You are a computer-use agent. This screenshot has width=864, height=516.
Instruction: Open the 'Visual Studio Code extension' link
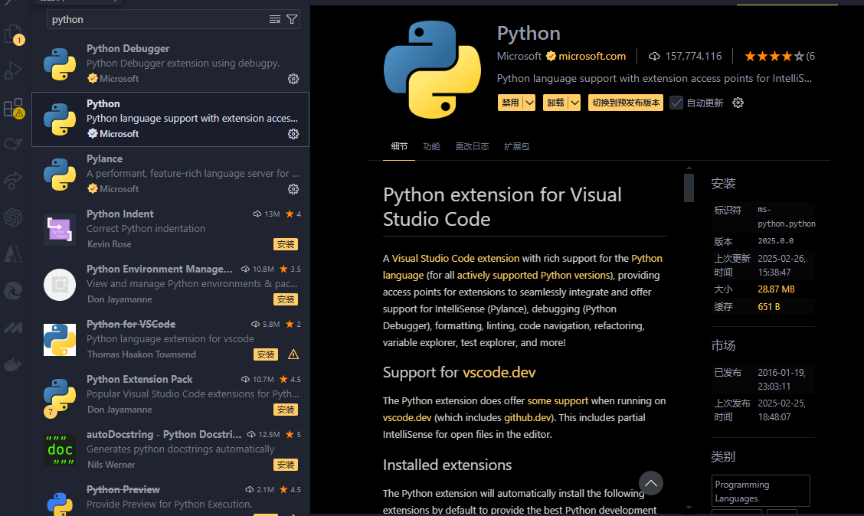pyautogui.click(x=455, y=258)
